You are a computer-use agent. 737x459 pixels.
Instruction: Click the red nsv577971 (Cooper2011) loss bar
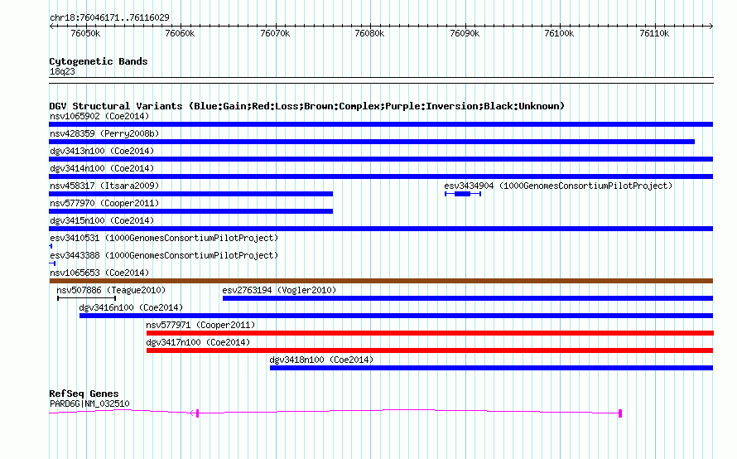(430, 333)
